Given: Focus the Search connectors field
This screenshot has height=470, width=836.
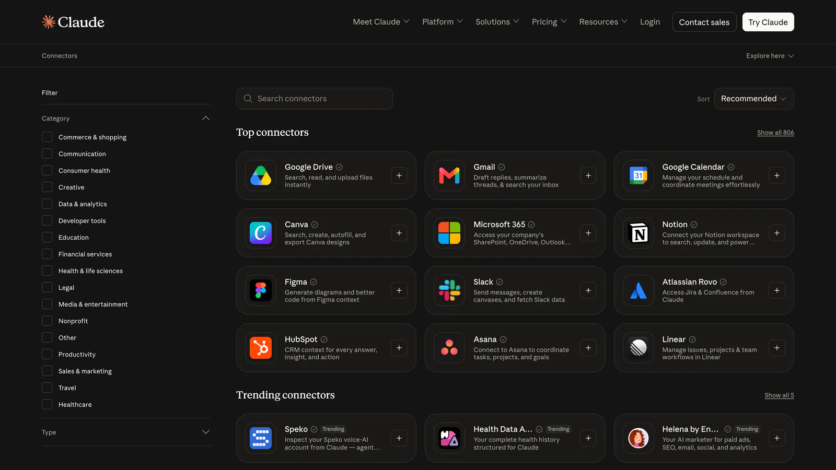Looking at the screenshot, I should 315,99.
